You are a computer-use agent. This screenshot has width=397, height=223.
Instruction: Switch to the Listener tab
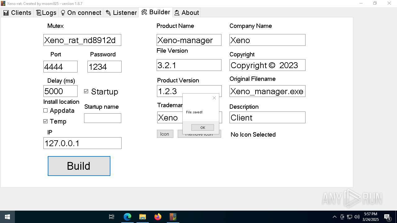click(x=121, y=13)
